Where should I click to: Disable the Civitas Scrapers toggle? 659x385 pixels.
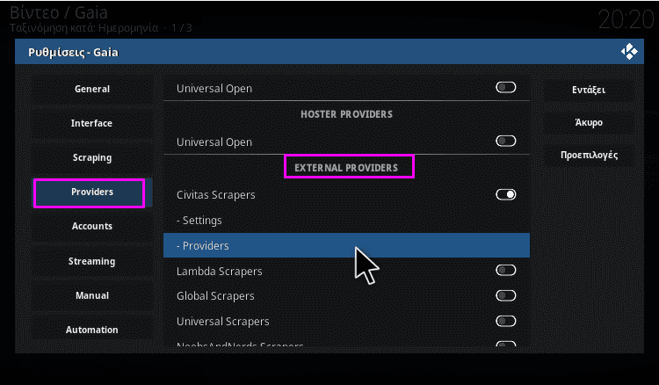click(505, 194)
